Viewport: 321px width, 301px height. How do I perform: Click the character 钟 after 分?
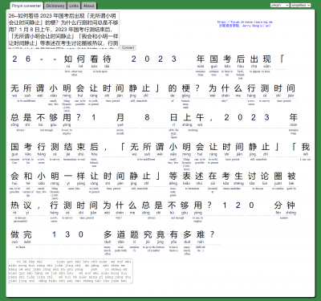(x=291, y=205)
